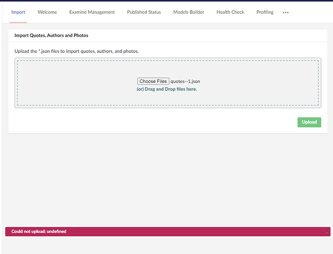Click the Import Quotes, Authors and Photos heading
The width and height of the screenshot is (333, 254).
pos(51,36)
